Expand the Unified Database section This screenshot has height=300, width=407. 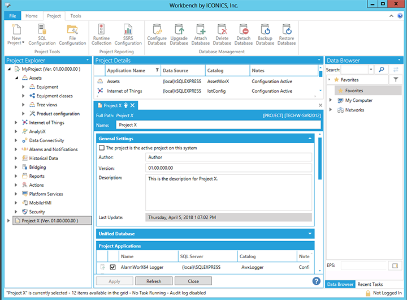coord(310,233)
